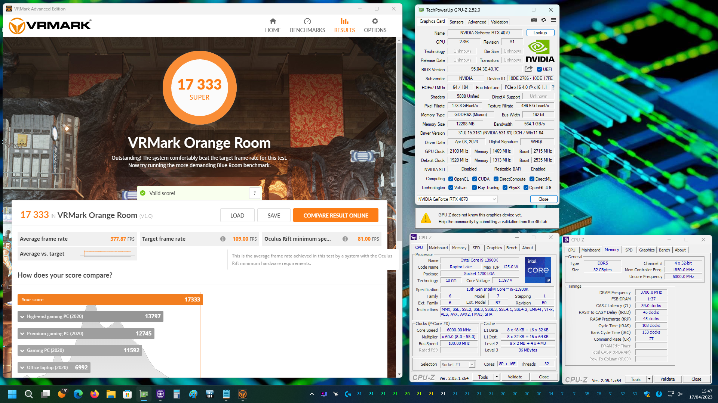
Task: Show hidden tray icons chevron
Action: click(312, 394)
